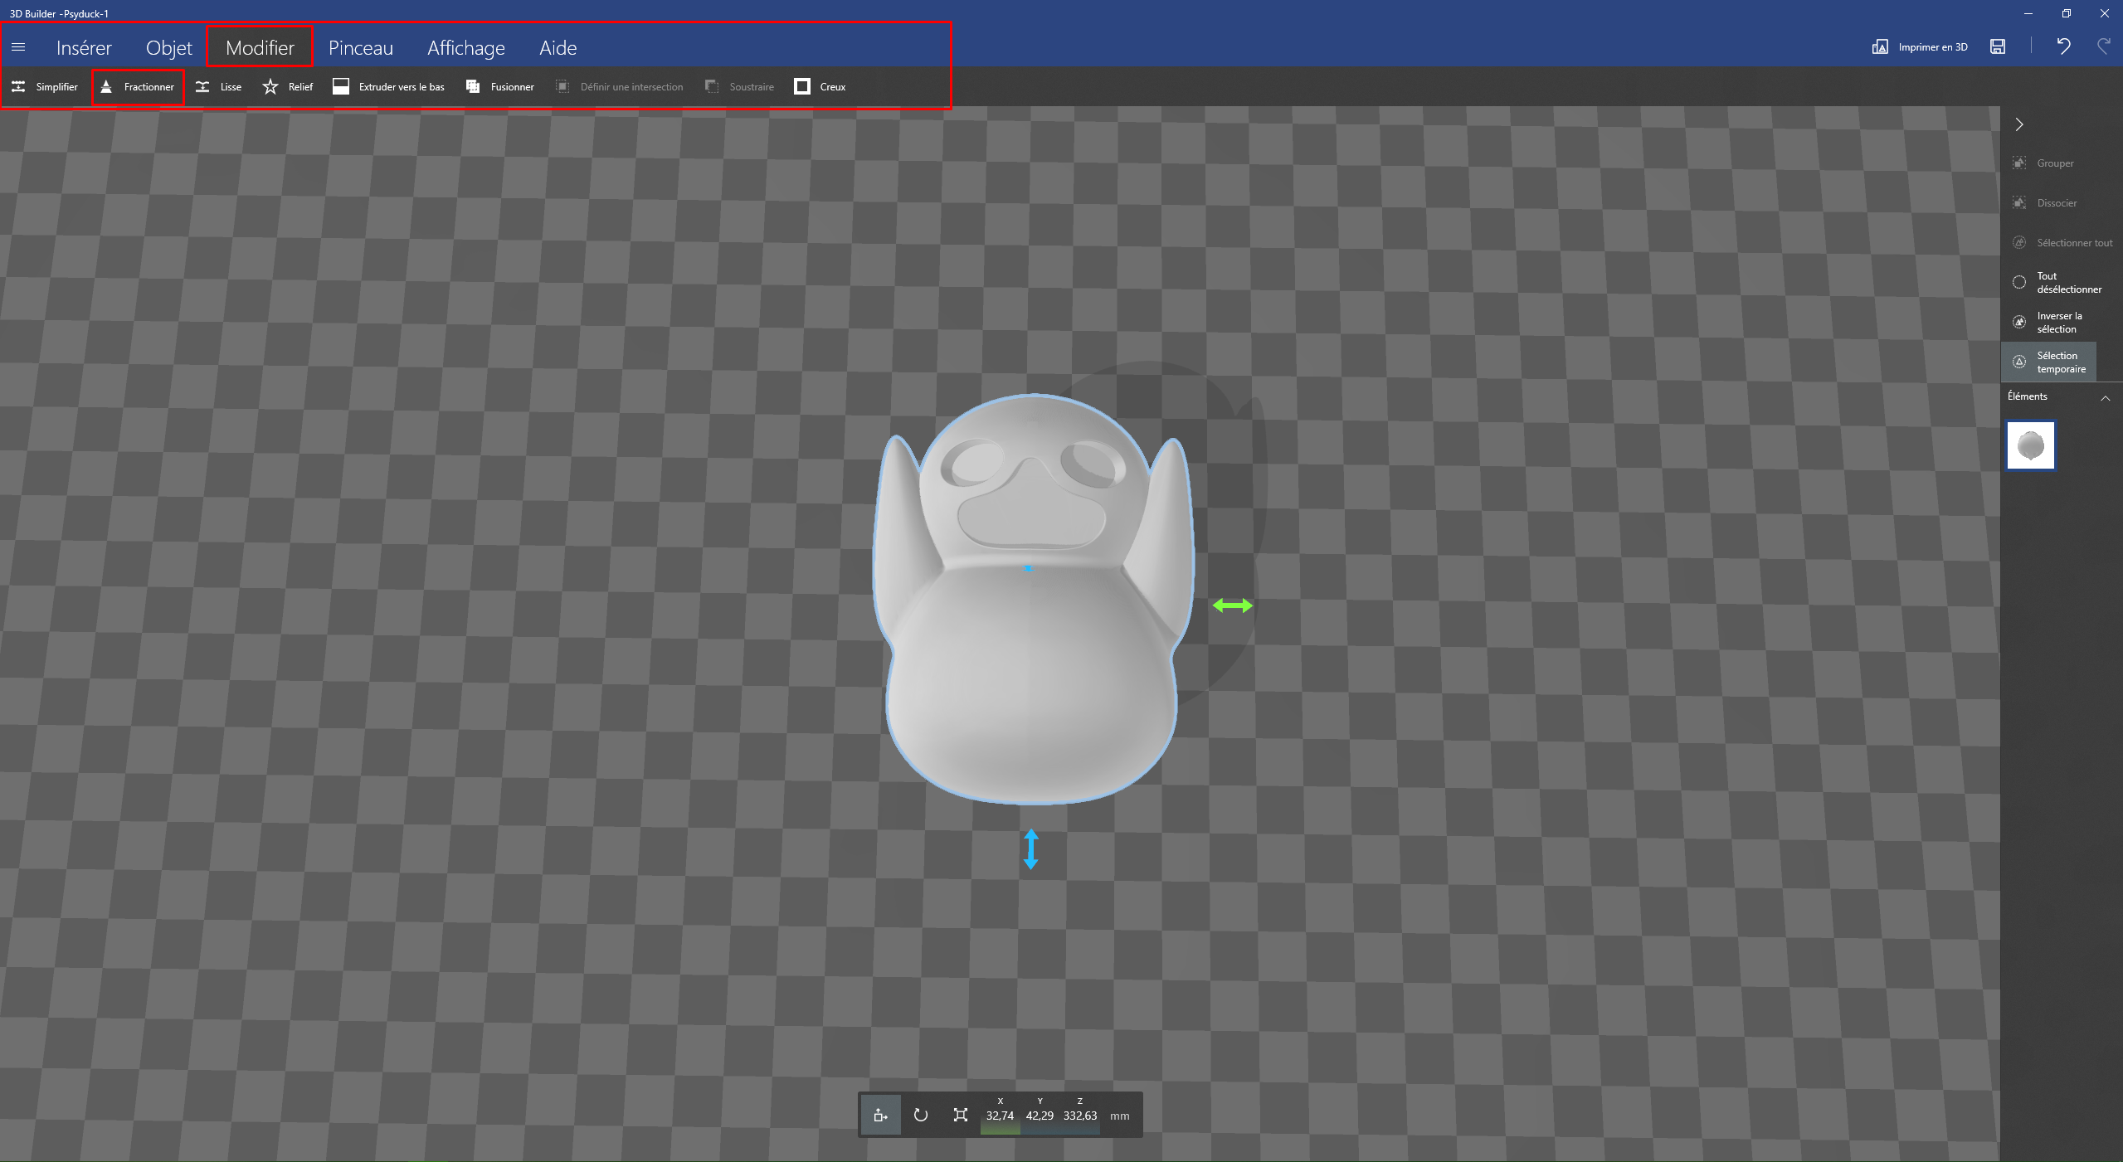Apply the Lisse smoothing tool
Viewport: 2123px width, 1162px height.
click(x=219, y=86)
